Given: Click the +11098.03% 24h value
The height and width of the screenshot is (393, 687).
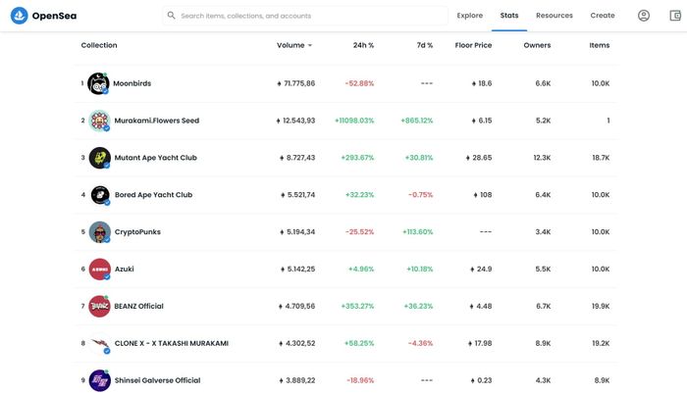Looking at the screenshot, I should click(354, 121).
